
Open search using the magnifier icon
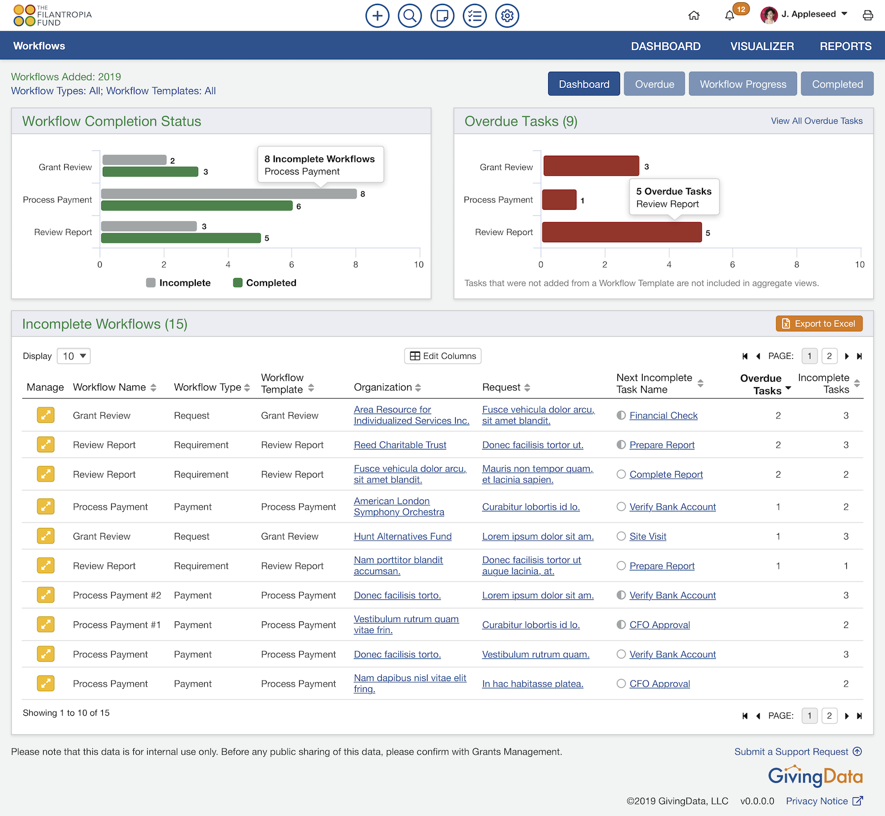(x=409, y=15)
